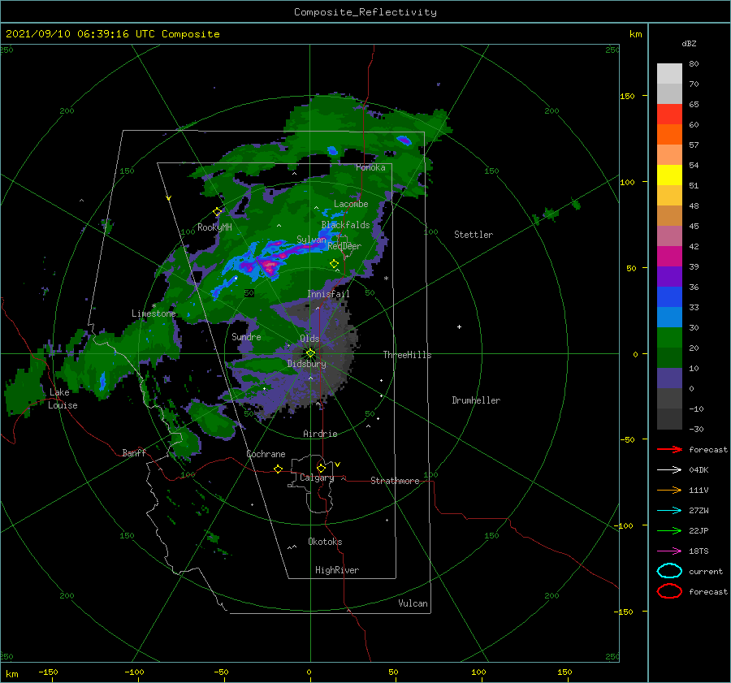Click the yellow diamond marker near RockyMH

[217, 212]
